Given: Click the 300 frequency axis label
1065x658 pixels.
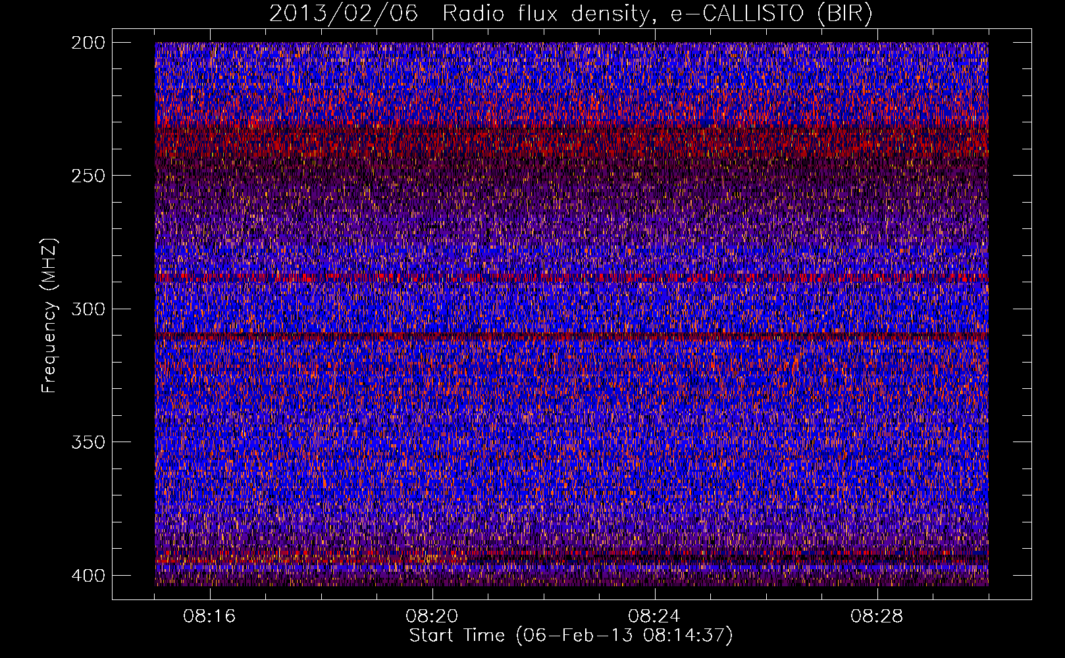Looking at the screenshot, I should 88,309.
